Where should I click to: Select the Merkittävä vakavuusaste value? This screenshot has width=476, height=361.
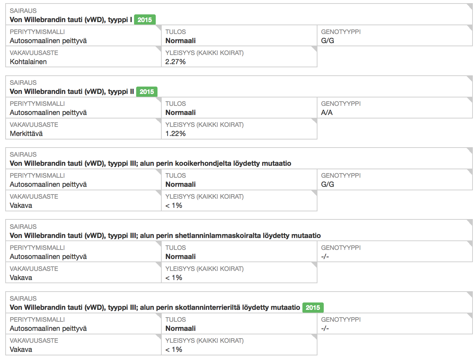[x=26, y=134]
